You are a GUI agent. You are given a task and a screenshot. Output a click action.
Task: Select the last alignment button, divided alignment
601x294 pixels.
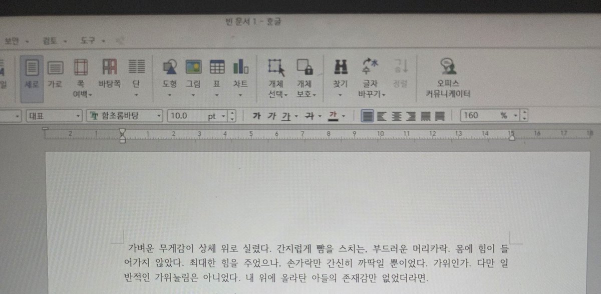point(440,116)
